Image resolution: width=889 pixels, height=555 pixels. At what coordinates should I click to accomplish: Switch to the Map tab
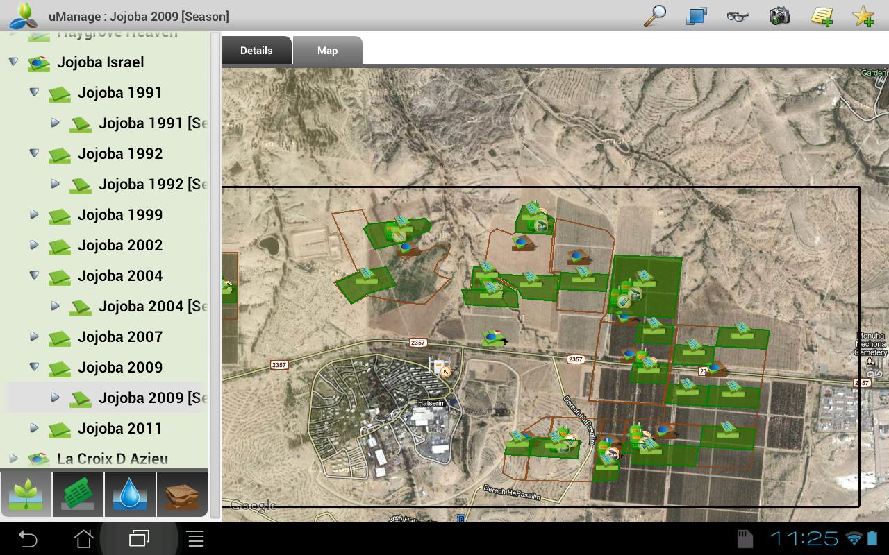pyautogui.click(x=327, y=51)
